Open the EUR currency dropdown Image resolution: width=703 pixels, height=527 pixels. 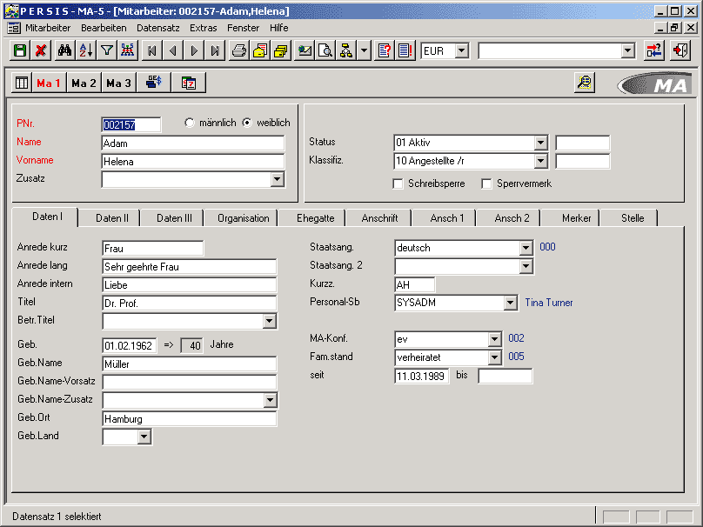461,51
